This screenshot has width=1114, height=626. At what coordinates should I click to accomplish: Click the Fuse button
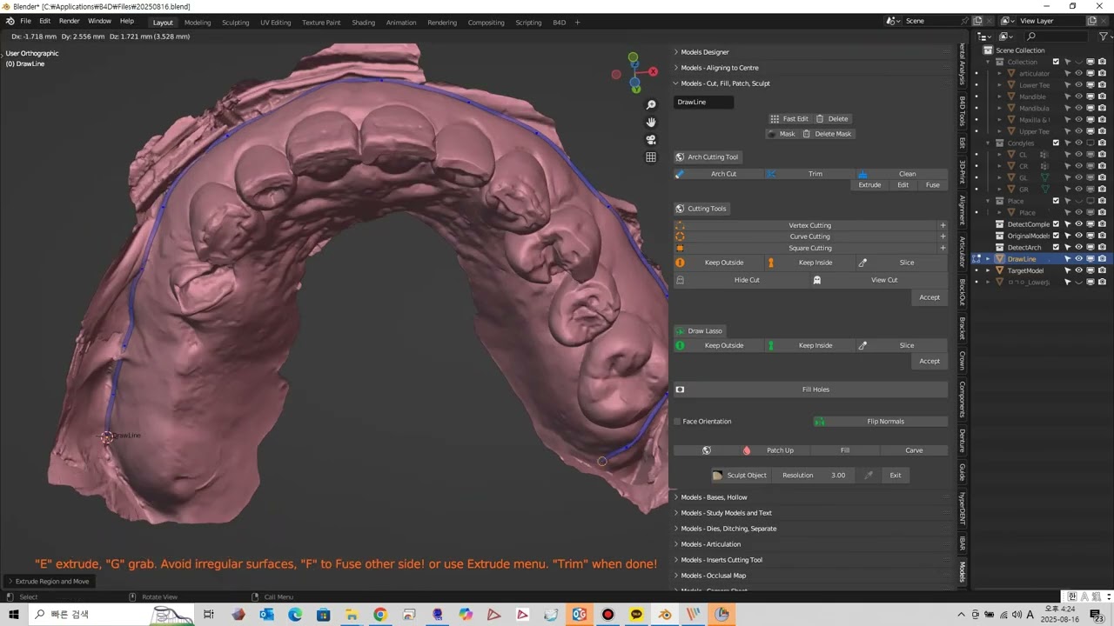[932, 185]
